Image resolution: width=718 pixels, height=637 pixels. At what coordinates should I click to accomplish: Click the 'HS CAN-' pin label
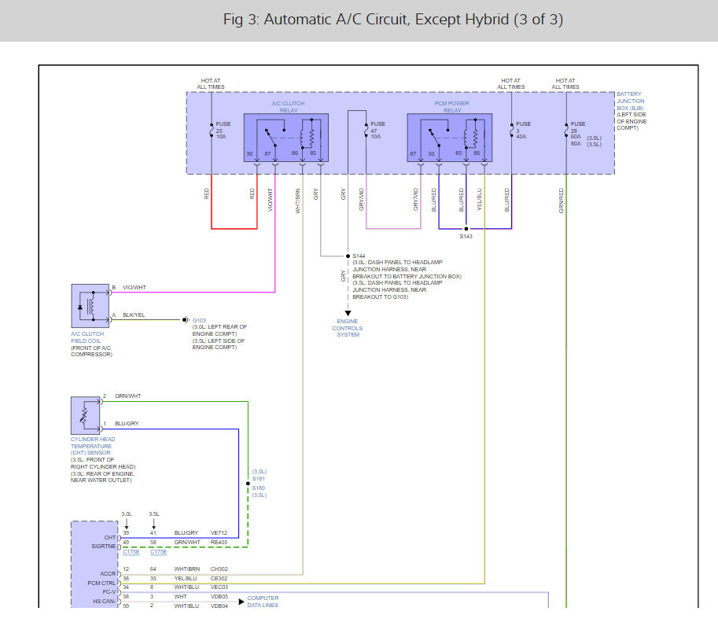(105, 602)
